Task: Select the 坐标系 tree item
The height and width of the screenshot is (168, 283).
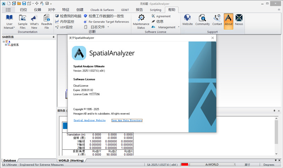Action: click(x=15, y=45)
